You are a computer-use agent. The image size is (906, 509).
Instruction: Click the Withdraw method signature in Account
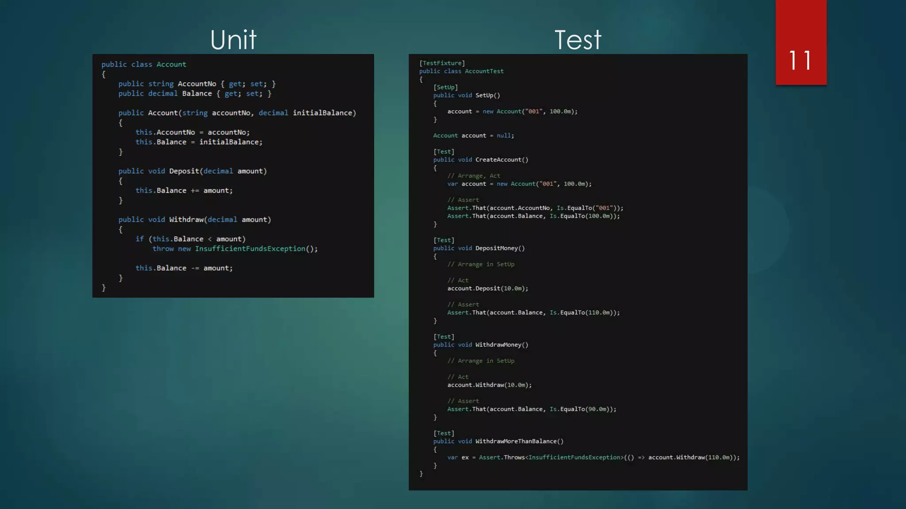pos(195,220)
